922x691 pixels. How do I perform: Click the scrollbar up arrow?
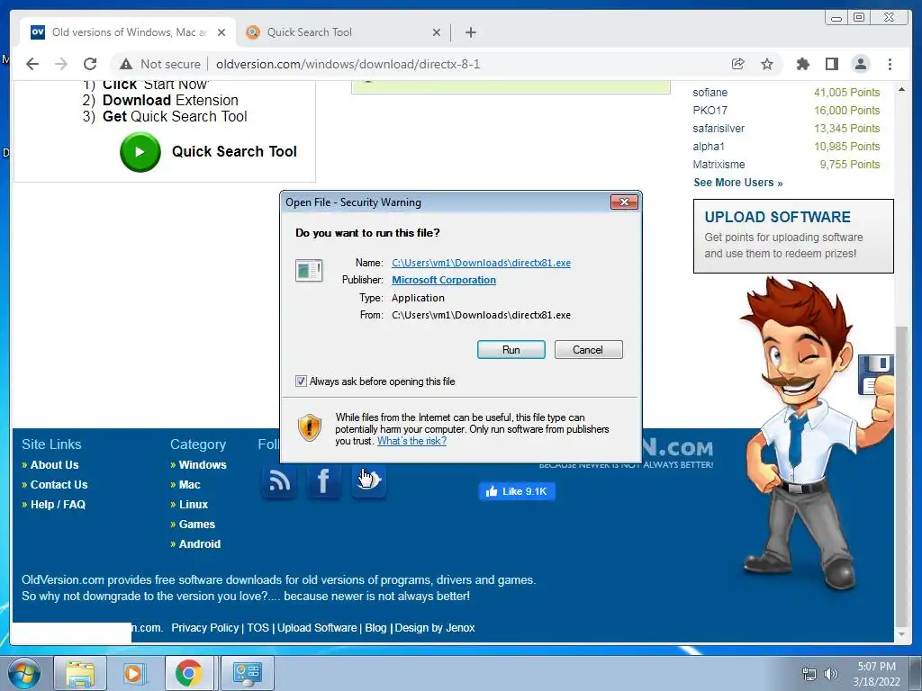(901, 89)
